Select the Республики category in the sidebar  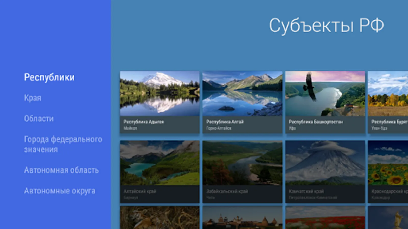click(49, 77)
